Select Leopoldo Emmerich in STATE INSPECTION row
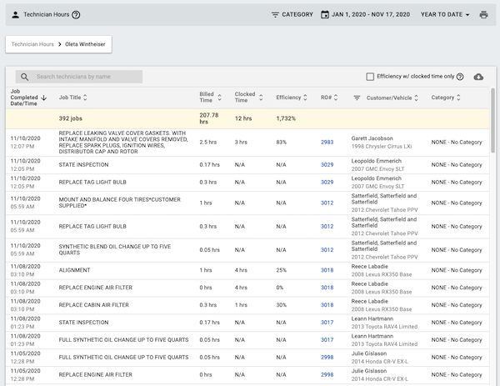Image resolution: width=500 pixels, height=386 pixels. [x=377, y=161]
